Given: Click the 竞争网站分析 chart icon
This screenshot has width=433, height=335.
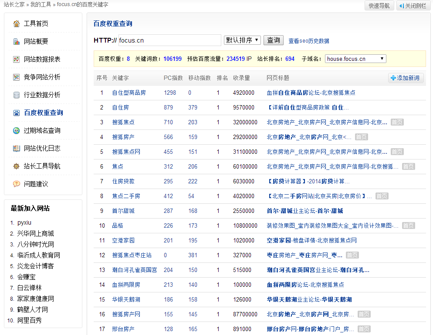Looking at the screenshot, I should coord(17,77).
